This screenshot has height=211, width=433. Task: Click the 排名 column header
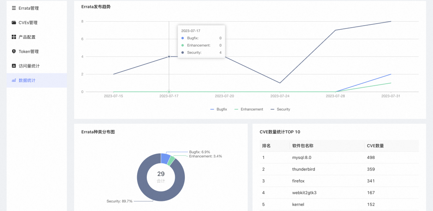266,146
